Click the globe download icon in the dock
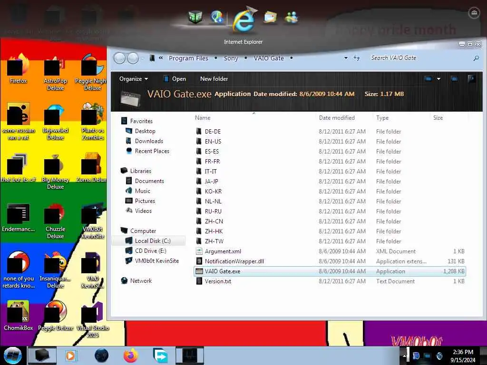This screenshot has height=365, width=487. click(217, 17)
